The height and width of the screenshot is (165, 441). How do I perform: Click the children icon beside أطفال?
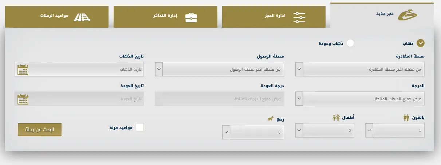[x=336, y=118]
